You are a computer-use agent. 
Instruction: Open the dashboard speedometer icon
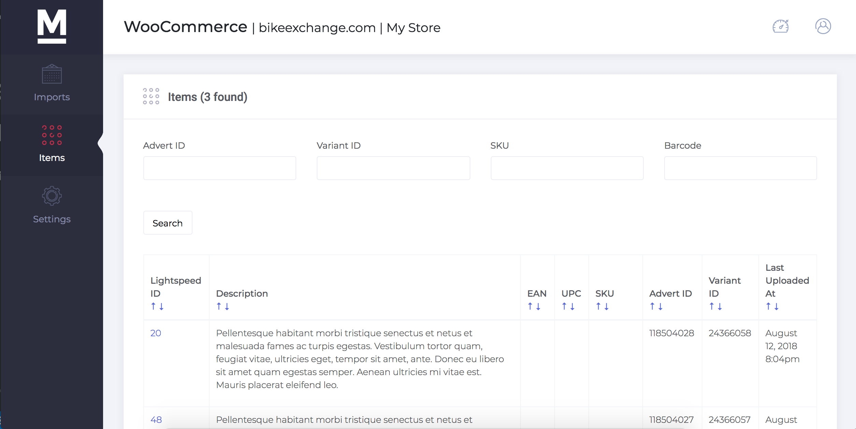[x=781, y=26]
